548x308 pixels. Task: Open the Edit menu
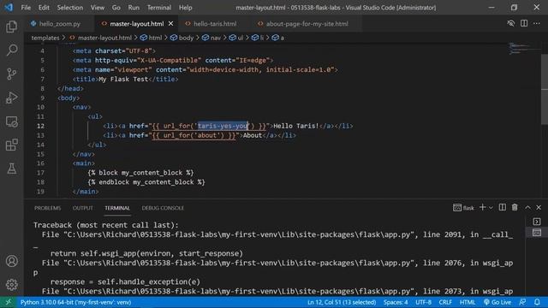44,8
